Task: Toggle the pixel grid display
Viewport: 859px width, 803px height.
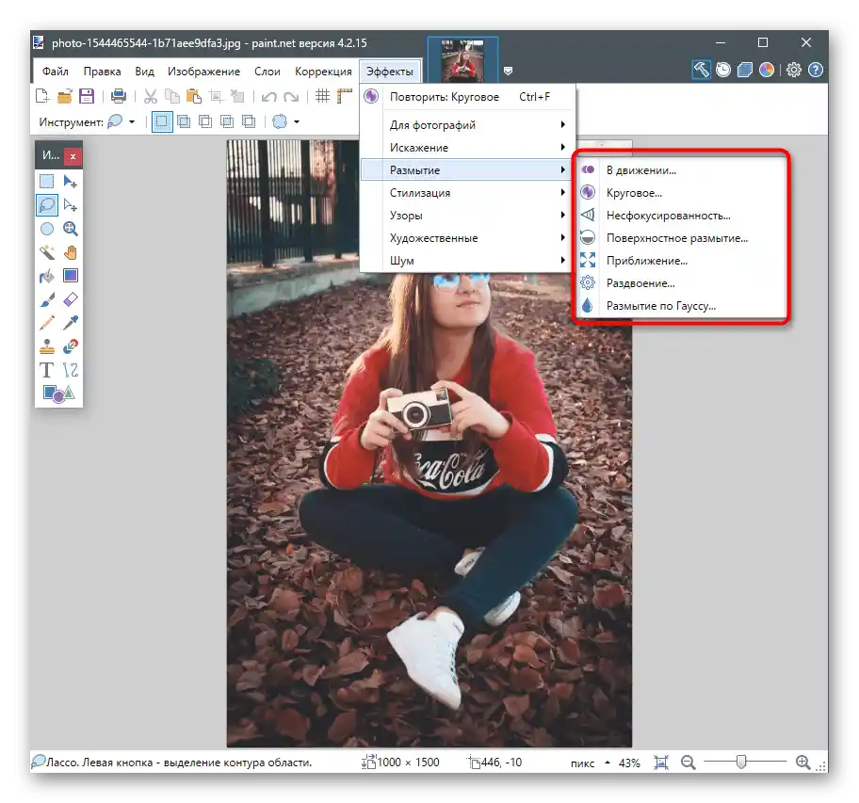Action: (x=323, y=96)
